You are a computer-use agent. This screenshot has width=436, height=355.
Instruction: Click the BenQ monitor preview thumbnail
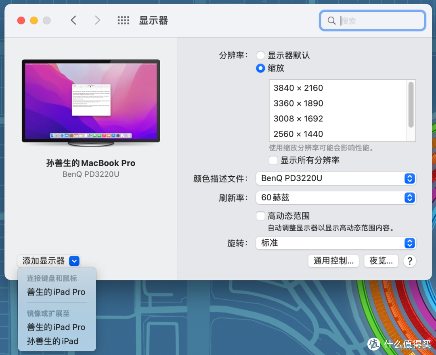click(x=91, y=103)
